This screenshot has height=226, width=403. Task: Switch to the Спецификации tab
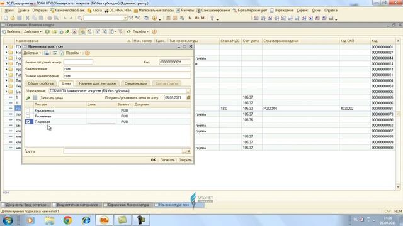136,83
